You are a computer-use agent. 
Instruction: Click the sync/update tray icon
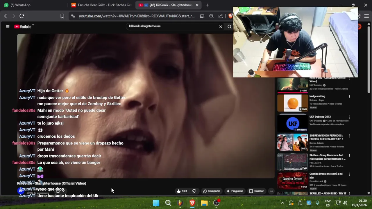pyautogui.click(x=291, y=203)
